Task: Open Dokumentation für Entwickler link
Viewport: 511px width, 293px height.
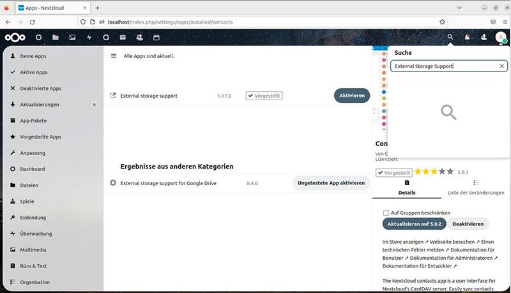Action: (420, 266)
